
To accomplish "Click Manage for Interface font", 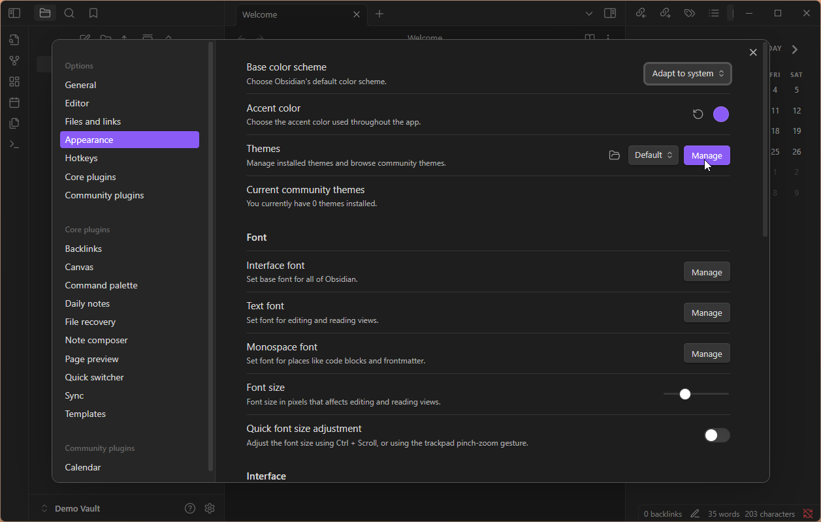I will pos(707,272).
